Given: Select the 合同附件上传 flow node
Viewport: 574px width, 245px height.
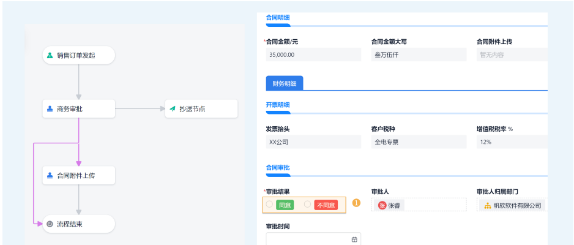Looking at the screenshot, I should (79, 175).
